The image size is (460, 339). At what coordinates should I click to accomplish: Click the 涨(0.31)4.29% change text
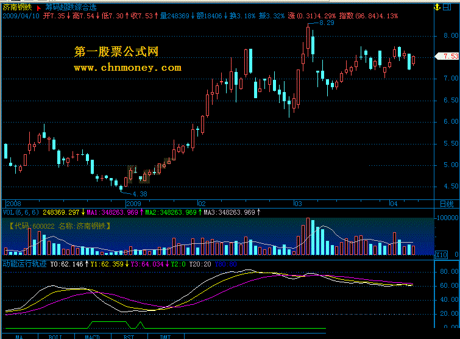pyautogui.click(x=312, y=16)
